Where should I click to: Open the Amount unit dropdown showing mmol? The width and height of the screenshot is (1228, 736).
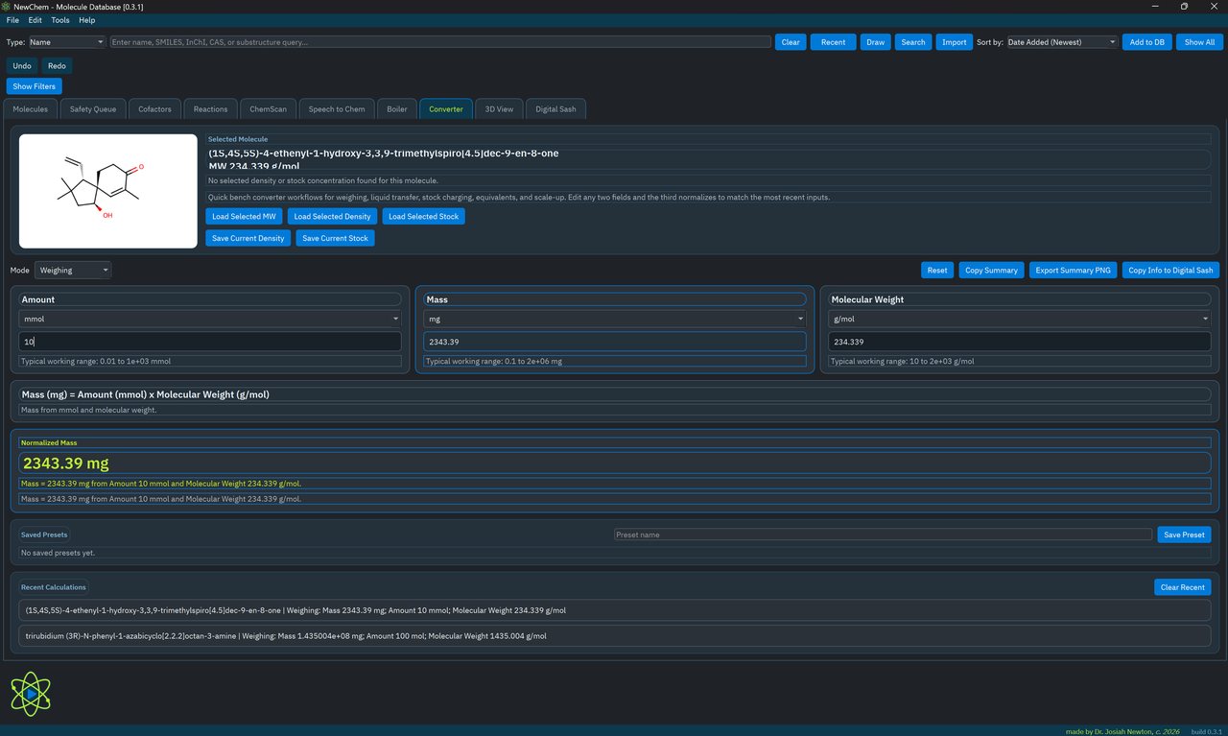coord(209,318)
